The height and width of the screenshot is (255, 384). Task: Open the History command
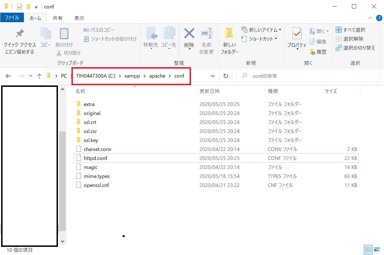(318, 52)
